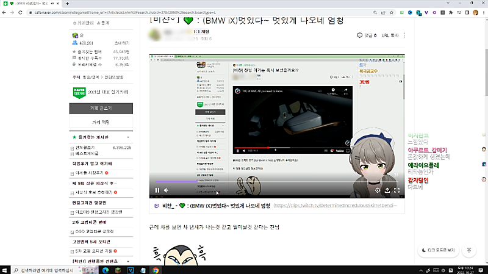488x274 pixels.
Task: Open a new browser tab
Action: (x=67, y=4)
